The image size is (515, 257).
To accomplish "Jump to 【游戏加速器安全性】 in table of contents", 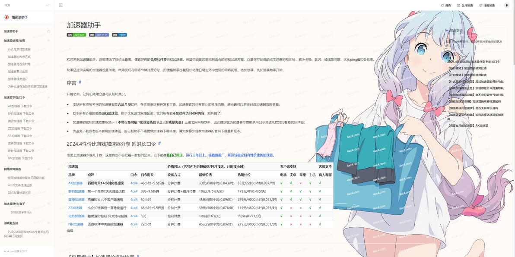I will click(x=475, y=88).
